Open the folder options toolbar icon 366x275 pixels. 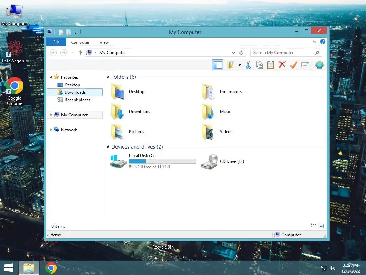[x=231, y=65]
